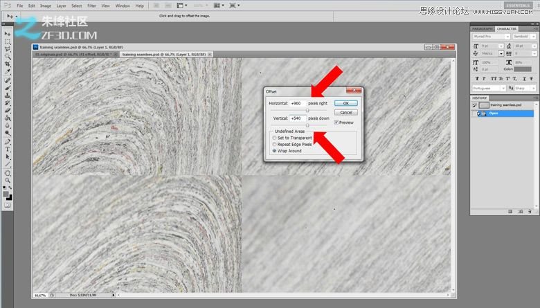Viewport: 540px width, 308px height.
Task: Toggle Faux Italic style button
Action: coord(484,79)
